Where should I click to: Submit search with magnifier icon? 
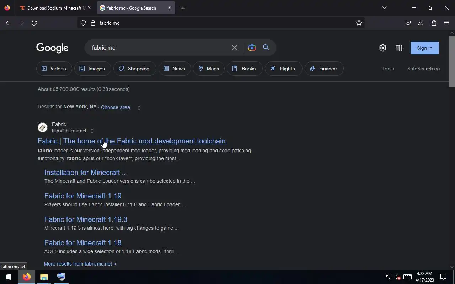coord(266,48)
